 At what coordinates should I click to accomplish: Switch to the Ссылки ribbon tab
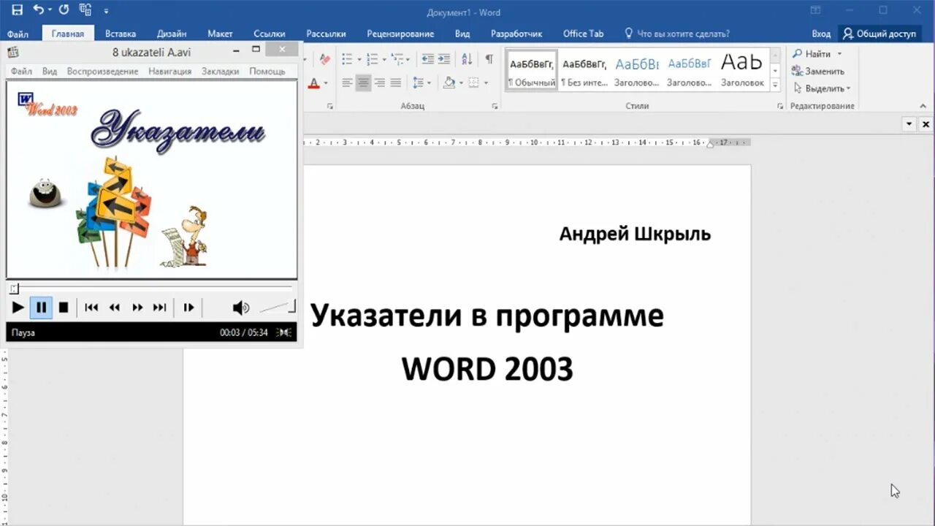tap(270, 34)
